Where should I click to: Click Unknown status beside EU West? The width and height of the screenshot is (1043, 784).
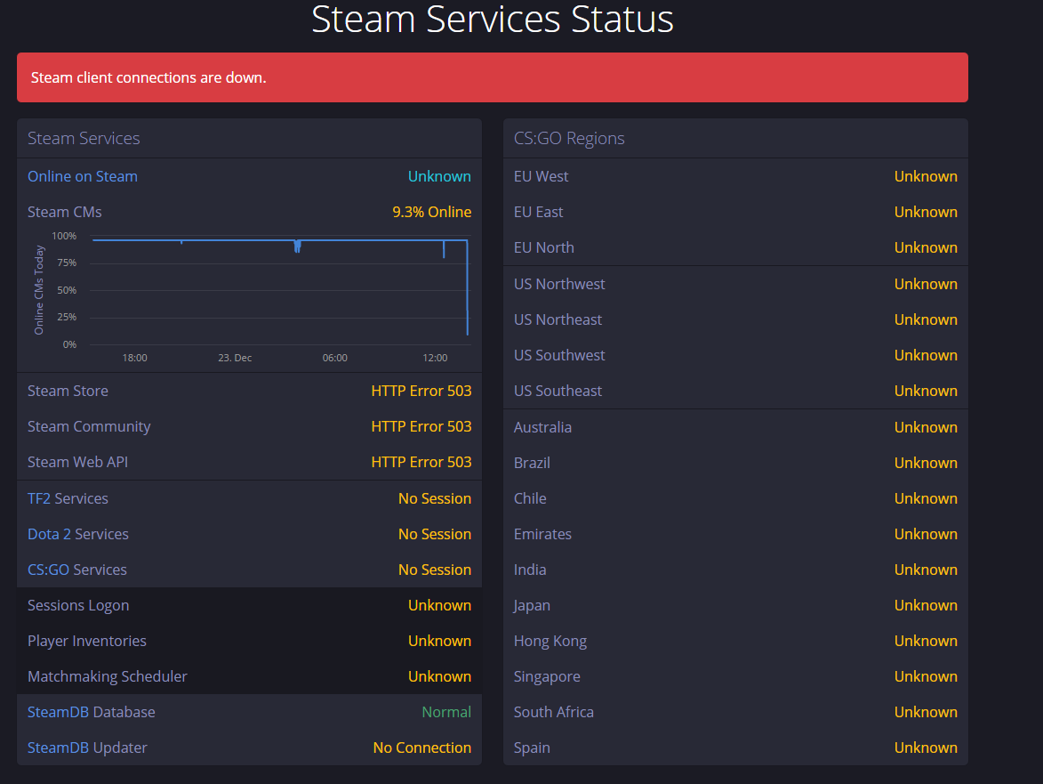coord(926,176)
